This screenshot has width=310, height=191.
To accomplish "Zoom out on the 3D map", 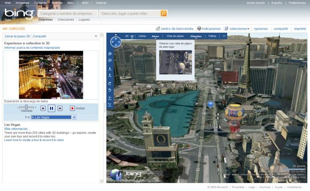I will tap(110, 61).
